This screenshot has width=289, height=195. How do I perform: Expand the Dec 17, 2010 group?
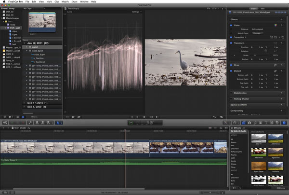[25, 103]
